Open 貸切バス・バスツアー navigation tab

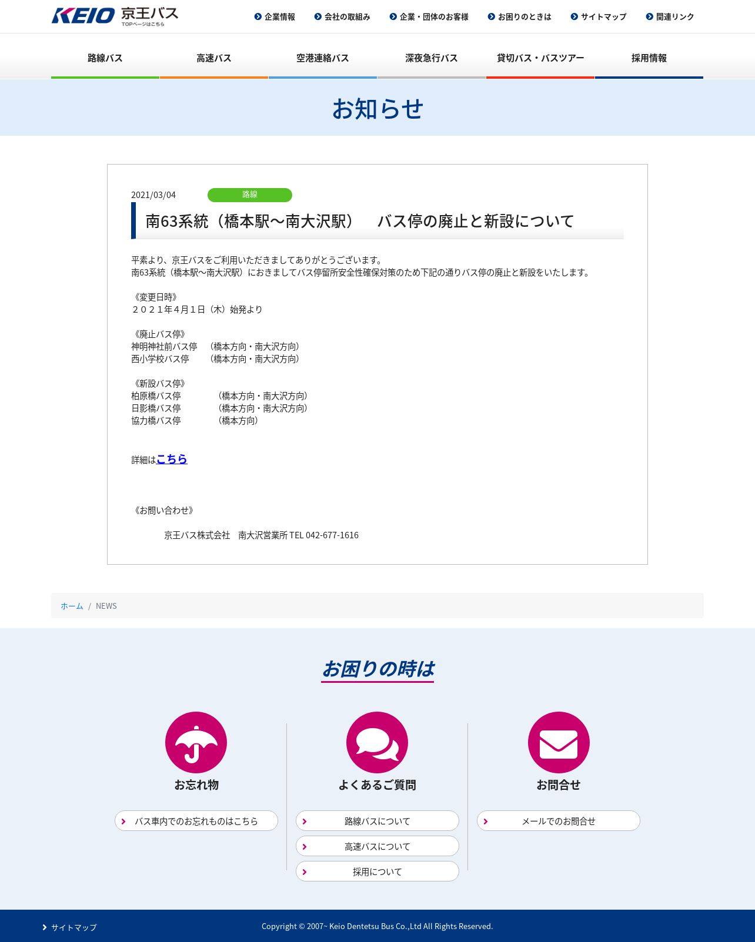coord(540,58)
